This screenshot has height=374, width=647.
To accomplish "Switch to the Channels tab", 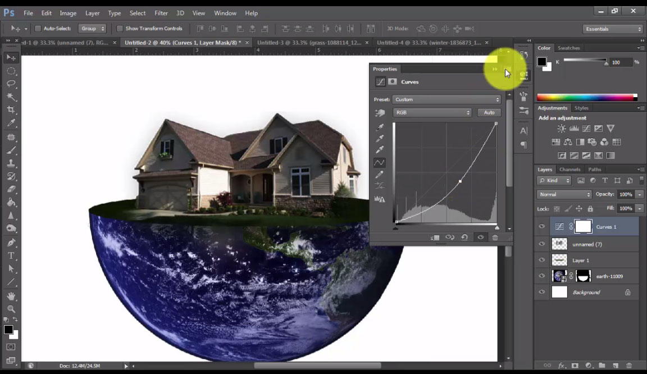I will pos(569,169).
